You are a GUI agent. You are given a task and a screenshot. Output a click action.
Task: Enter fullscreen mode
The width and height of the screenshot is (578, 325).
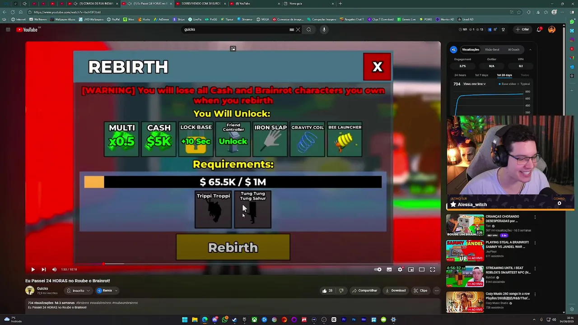(433, 269)
